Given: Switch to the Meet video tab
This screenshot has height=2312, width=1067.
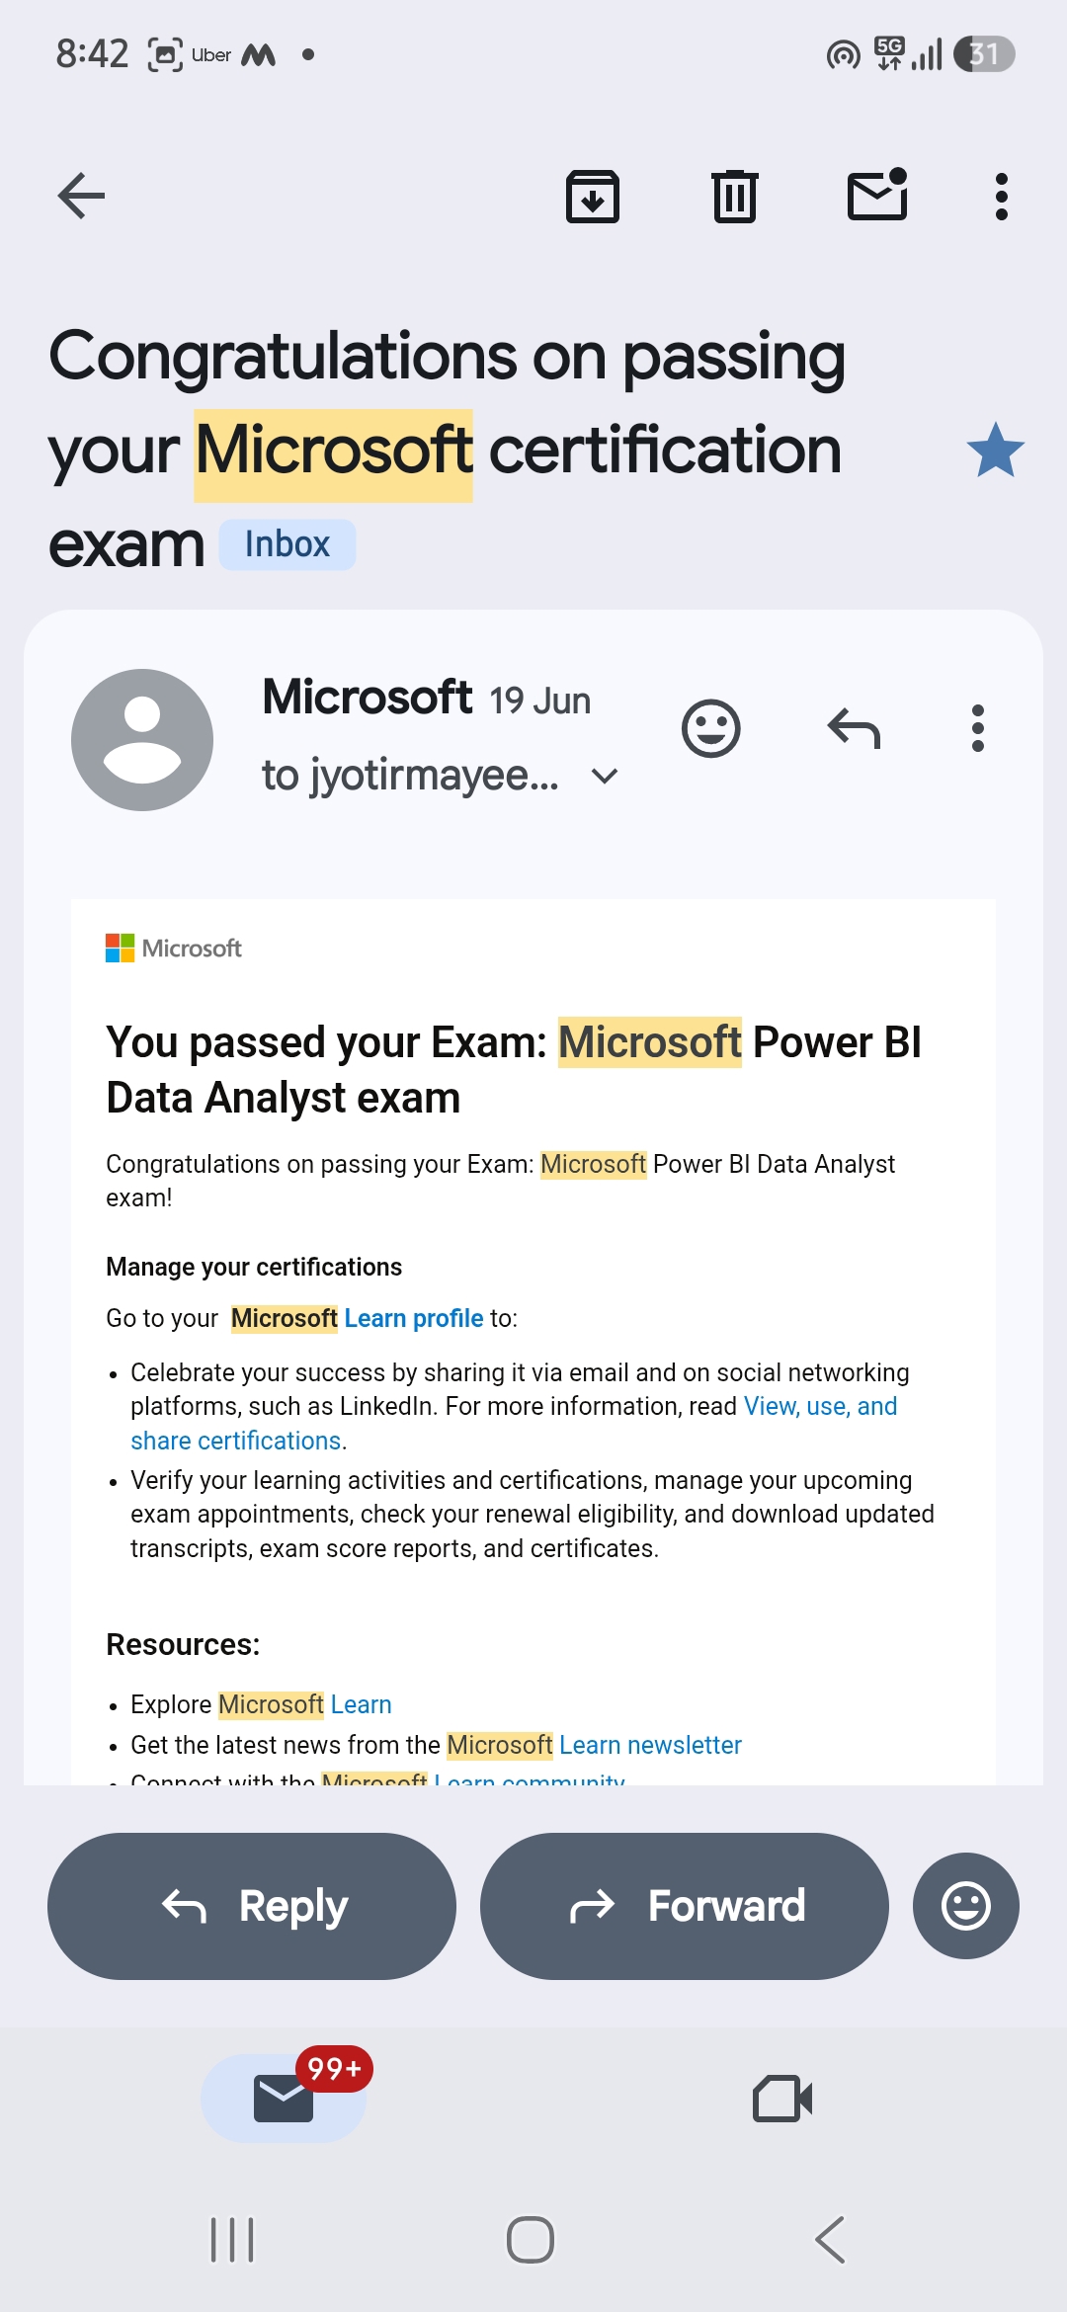Looking at the screenshot, I should (x=782, y=2098).
